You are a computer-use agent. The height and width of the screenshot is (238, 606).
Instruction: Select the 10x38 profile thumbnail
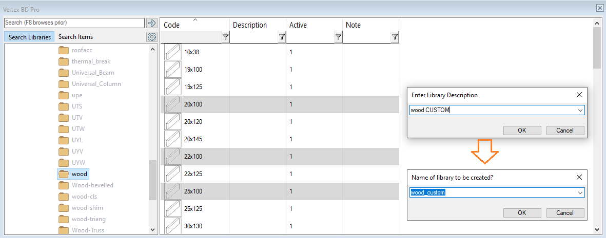(x=173, y=52)
